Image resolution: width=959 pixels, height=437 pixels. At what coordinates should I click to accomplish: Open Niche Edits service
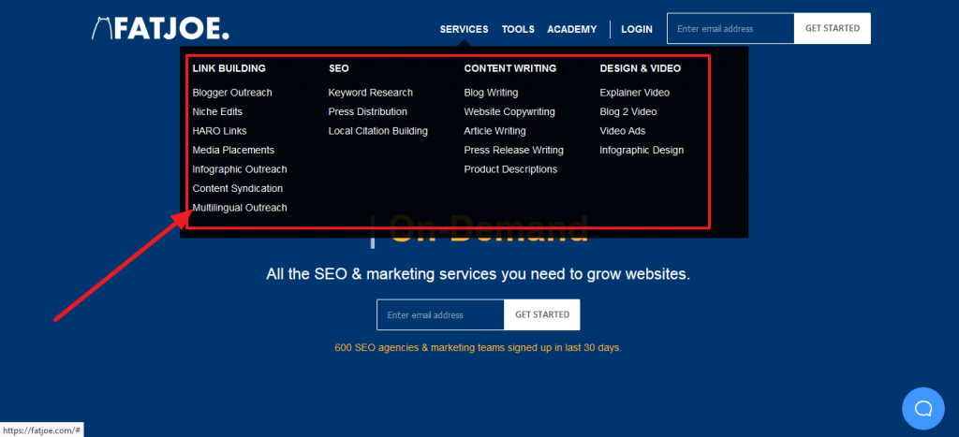coord(217,112)
